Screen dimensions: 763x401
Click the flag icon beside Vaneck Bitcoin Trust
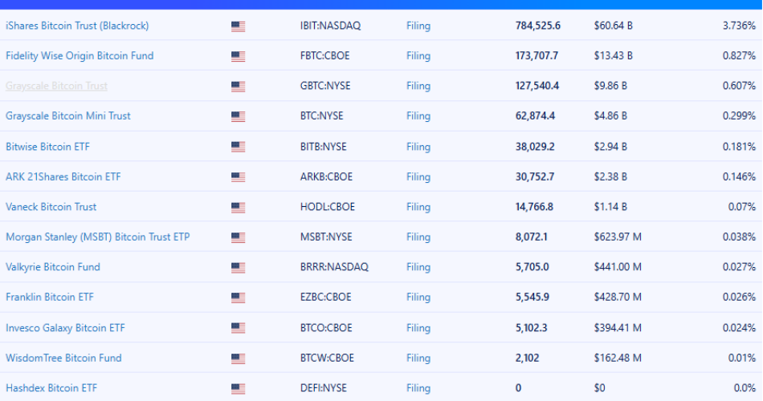click(238, 208)
